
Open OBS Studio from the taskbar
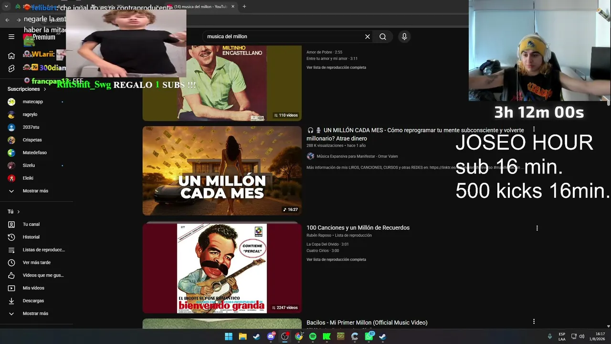pyautogui.click(x=285, y=336)
